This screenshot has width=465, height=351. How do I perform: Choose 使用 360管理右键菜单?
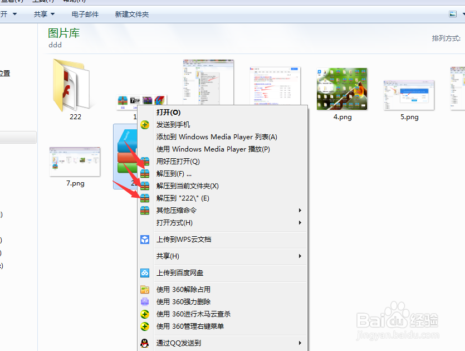pos(223,326)
